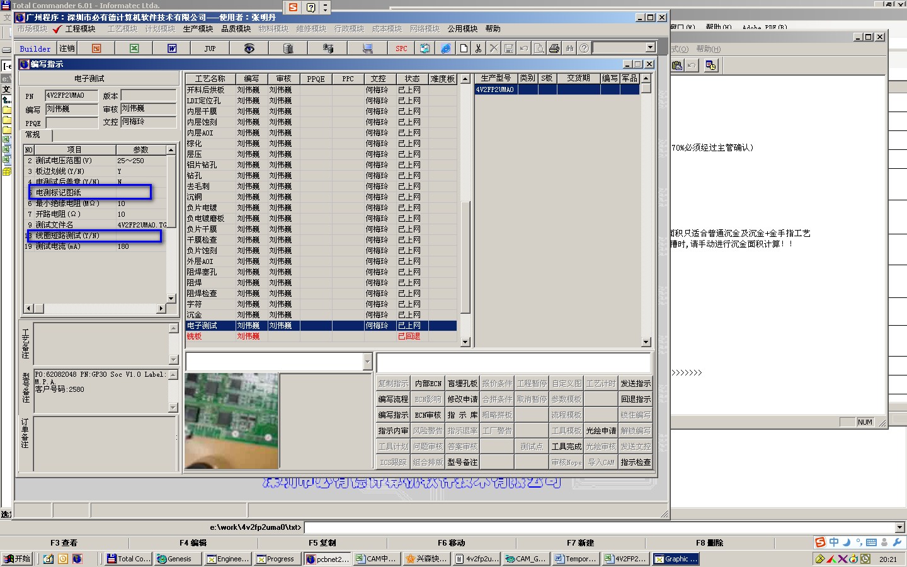Switch to Progress taskbar item
The height and width of the screenshot is (567, 907).
[x=278, y=559]
